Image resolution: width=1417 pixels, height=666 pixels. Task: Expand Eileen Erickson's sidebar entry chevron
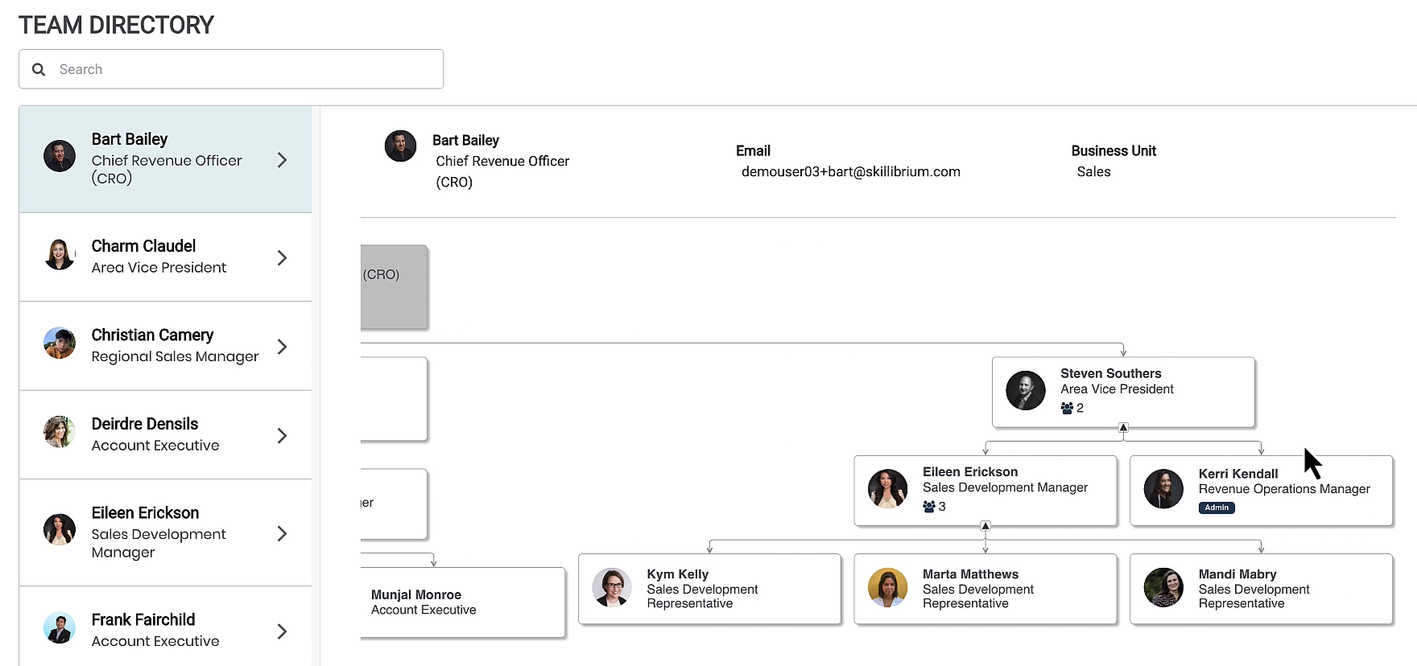pos(282,532)
